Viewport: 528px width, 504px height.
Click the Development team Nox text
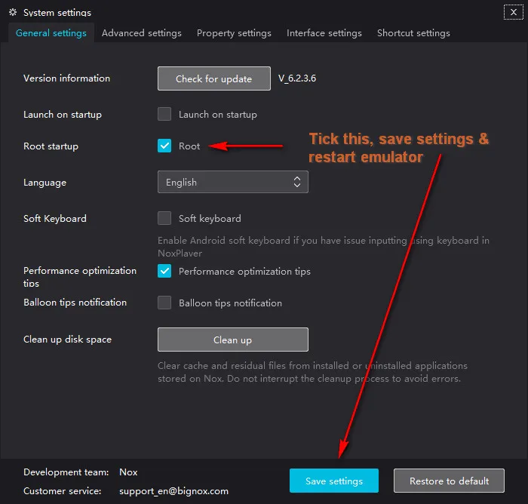(128, 472)
